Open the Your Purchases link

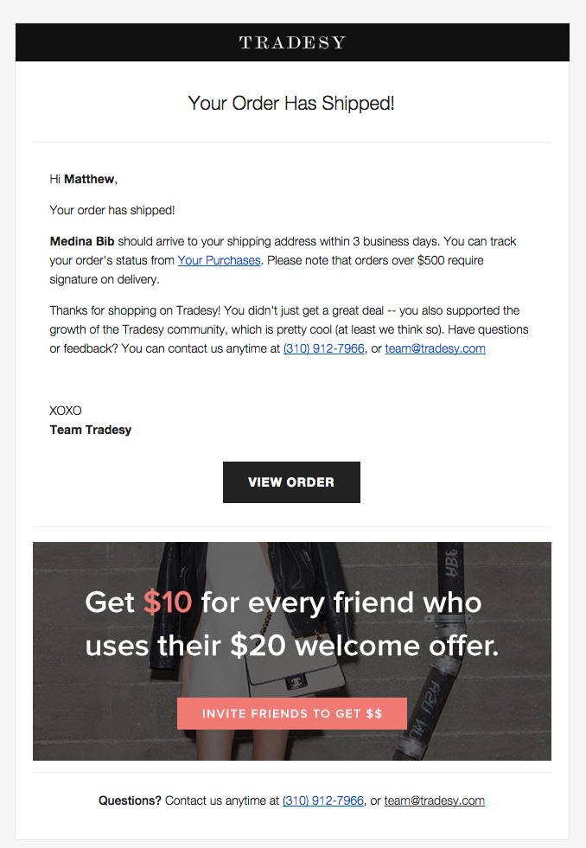pos(219,260)
